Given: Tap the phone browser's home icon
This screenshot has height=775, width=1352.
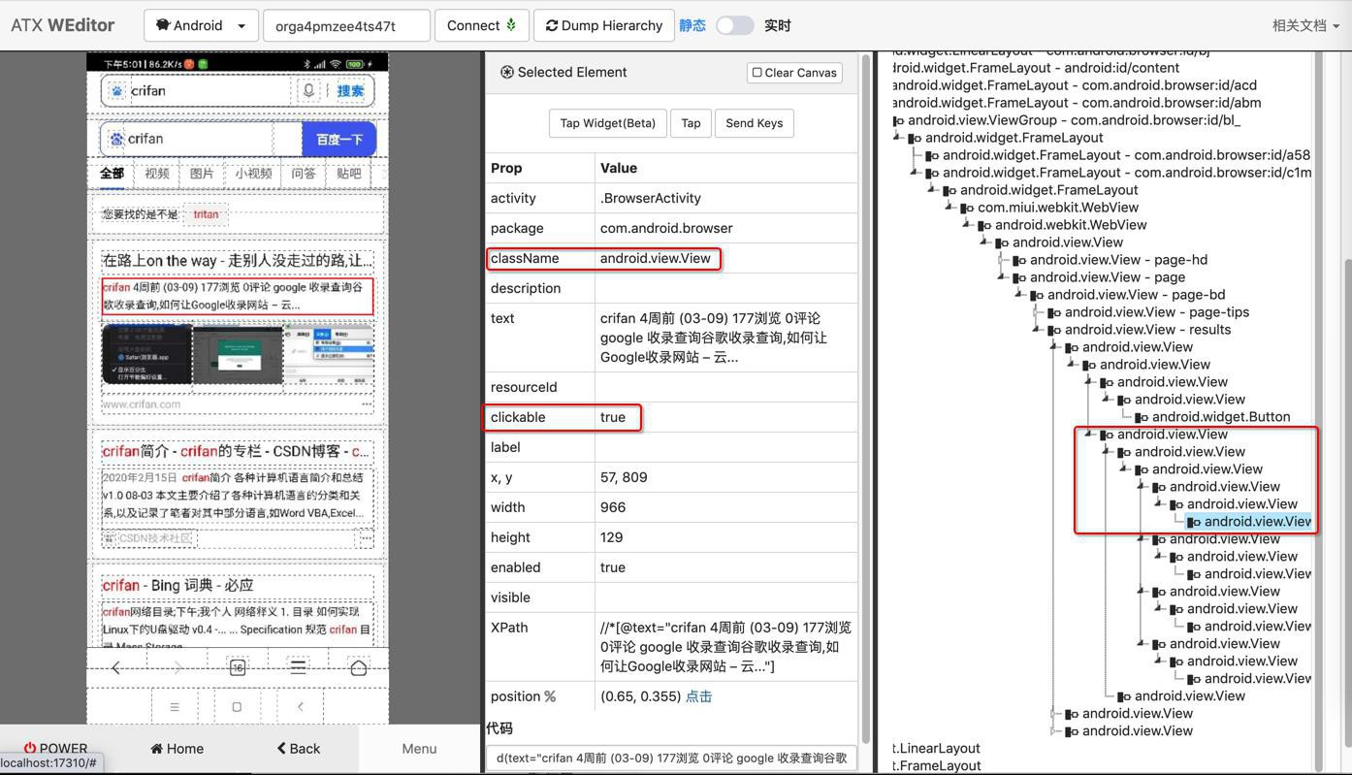Looking at the screenshot, I should click(x=358, y=667).
